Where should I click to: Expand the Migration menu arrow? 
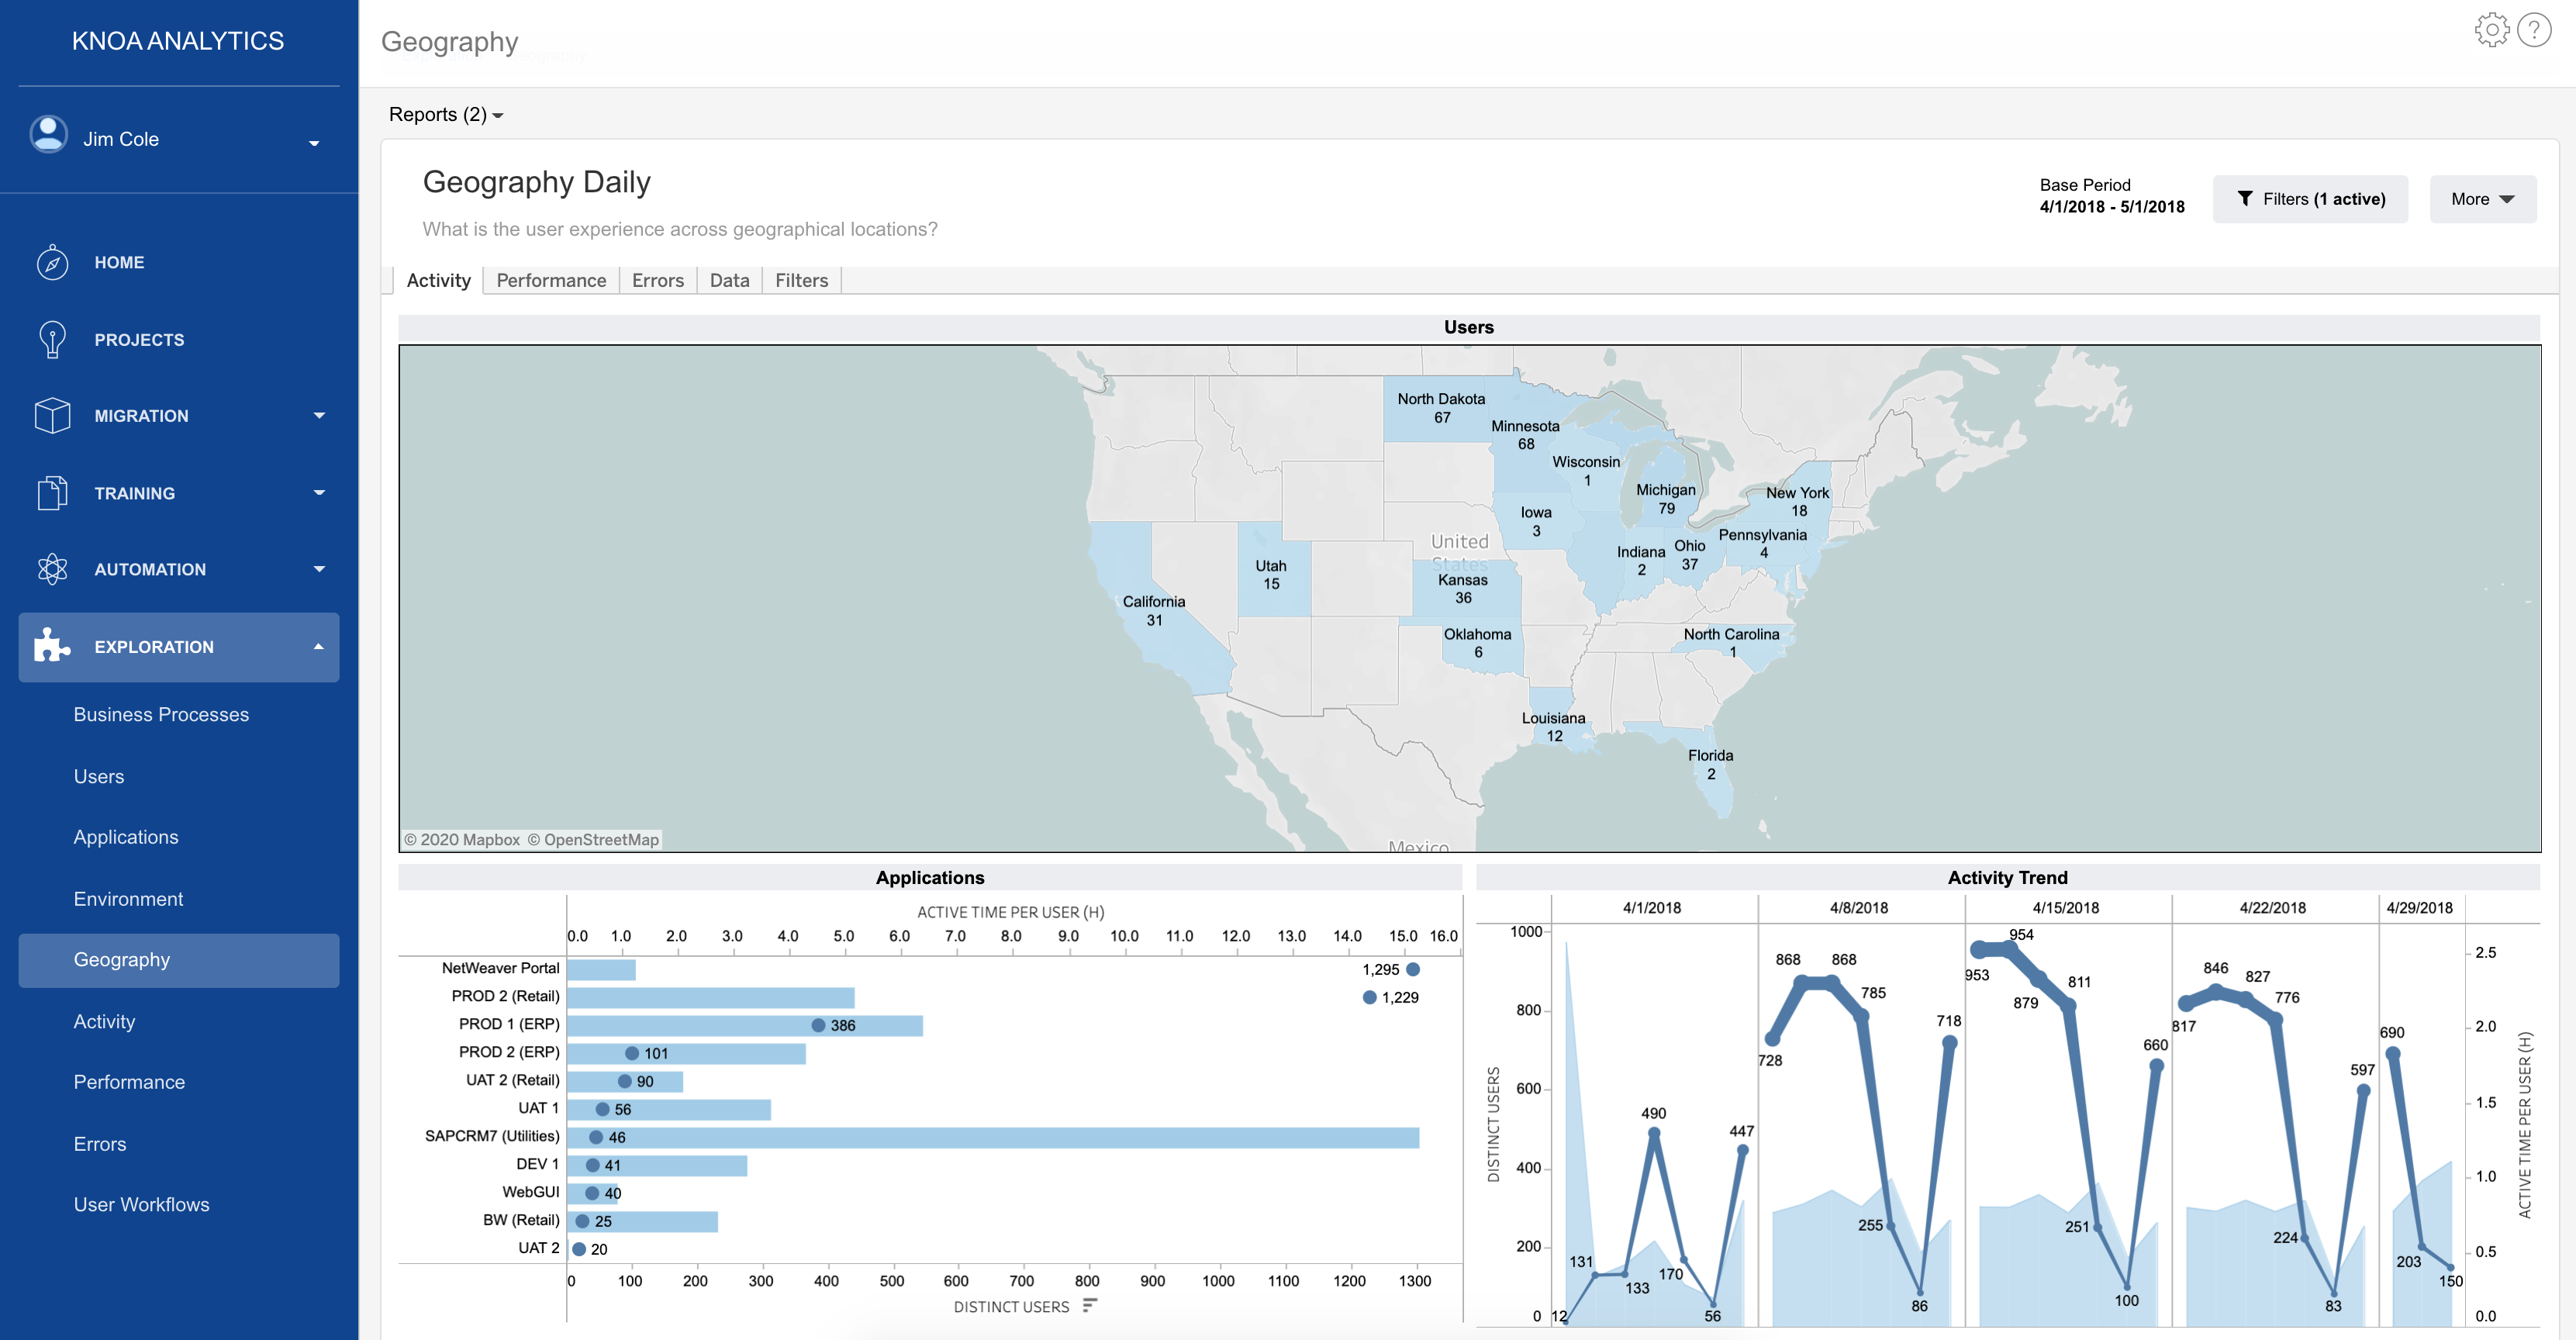(x=319, y=415)
